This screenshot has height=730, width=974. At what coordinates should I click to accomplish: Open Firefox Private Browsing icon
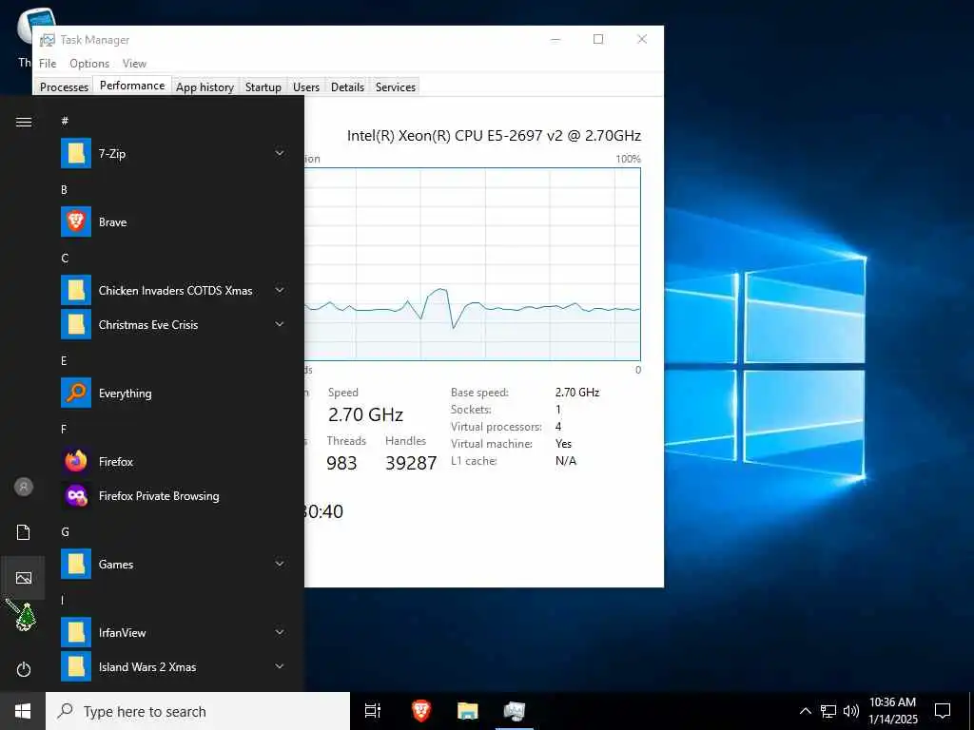pyautogui.click(x=76, y=495)
